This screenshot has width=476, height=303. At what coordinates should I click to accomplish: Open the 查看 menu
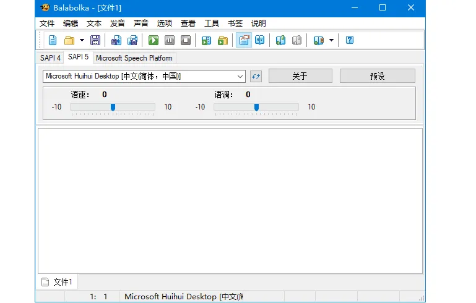click(x=188, y=23)
